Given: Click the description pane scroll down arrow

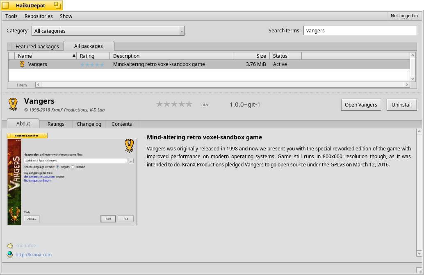Looking at the screenshot, I should [x=419, y=253].
